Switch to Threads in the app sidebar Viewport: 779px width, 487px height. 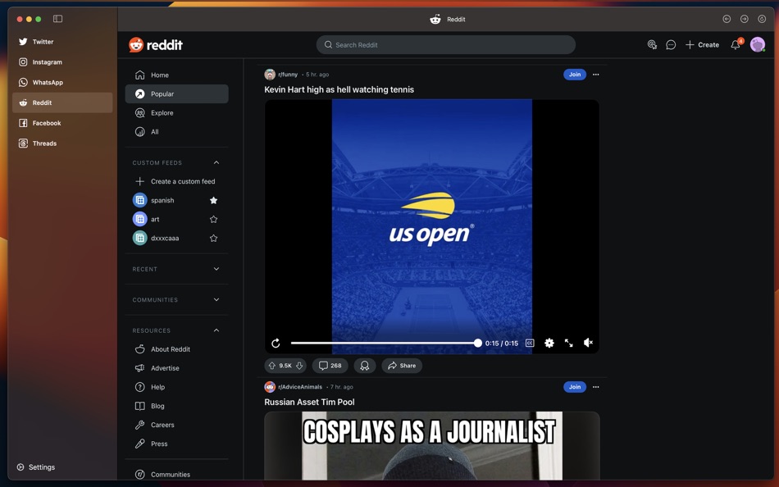(x=62, y=143)
